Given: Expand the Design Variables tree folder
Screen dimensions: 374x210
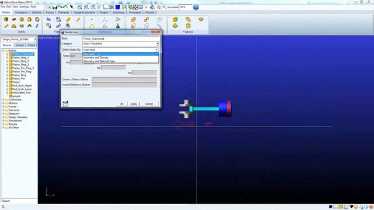Looking at the screenshot, I should [4, 117].
